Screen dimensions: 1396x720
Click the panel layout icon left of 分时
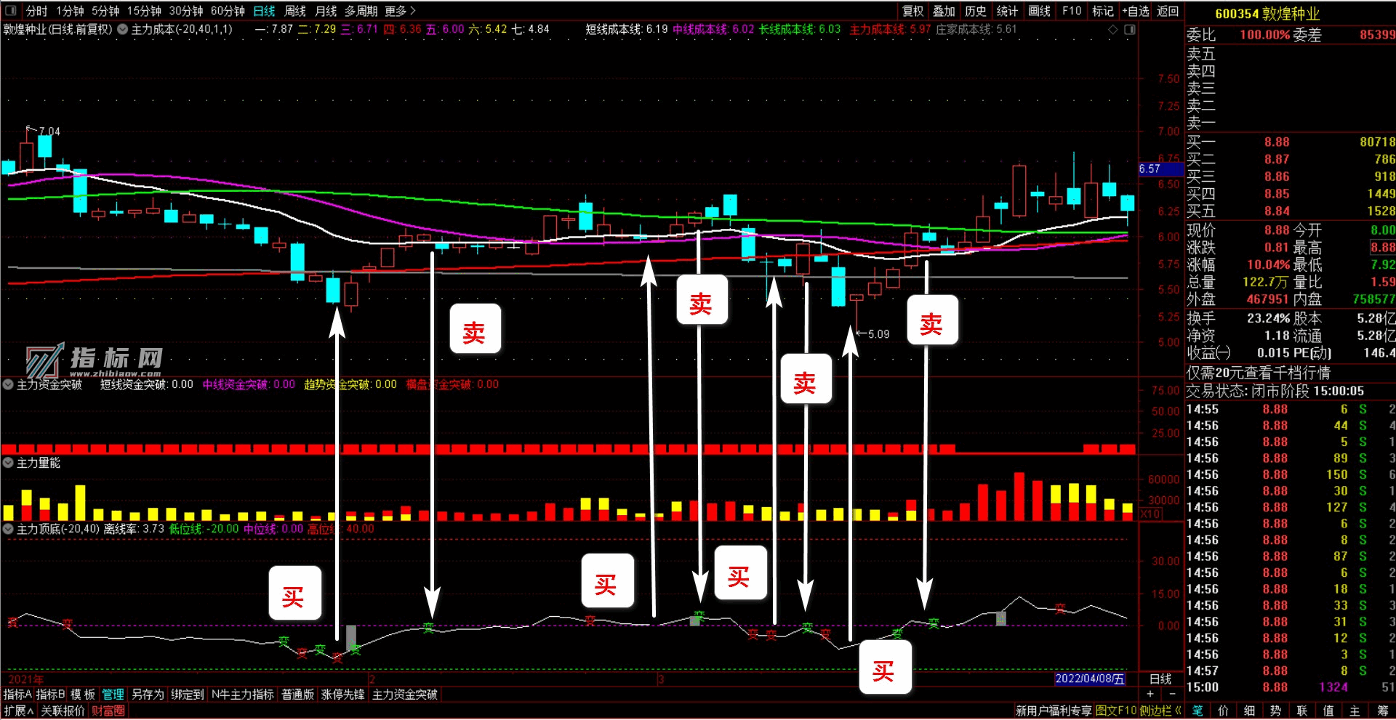(11, 11)
